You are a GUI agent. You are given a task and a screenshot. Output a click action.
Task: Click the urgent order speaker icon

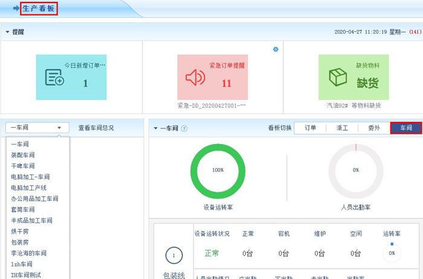[195, 78]
